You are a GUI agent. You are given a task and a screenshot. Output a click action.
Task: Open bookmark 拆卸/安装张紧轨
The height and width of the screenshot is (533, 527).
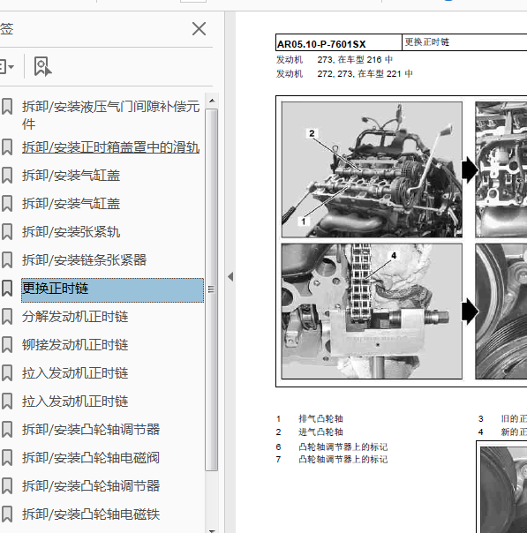(71, 232)
